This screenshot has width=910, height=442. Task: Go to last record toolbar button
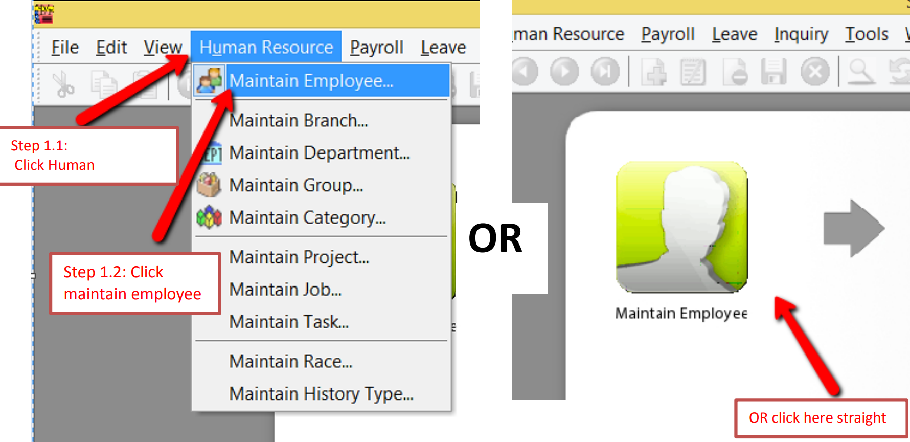coord(605,72)
